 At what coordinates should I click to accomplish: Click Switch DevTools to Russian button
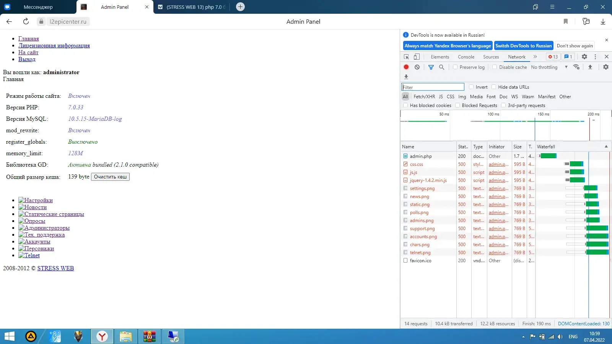pyautogui.click(x=523, y=45)
